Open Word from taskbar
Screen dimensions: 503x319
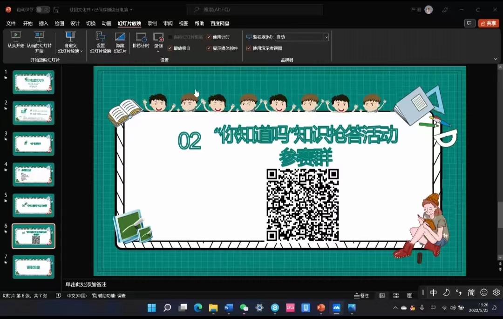pos(229,308)
